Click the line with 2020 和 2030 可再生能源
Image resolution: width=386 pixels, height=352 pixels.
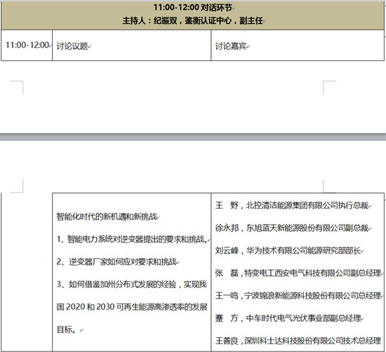point(132,307)
